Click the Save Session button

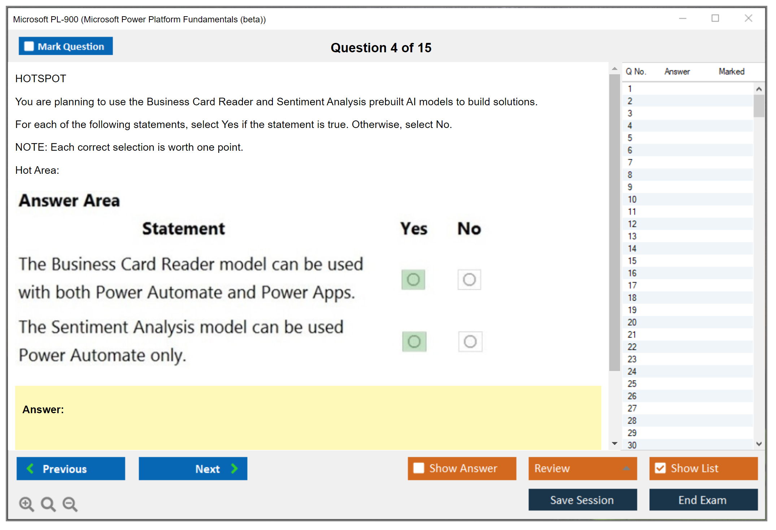(x=582, y=500)
